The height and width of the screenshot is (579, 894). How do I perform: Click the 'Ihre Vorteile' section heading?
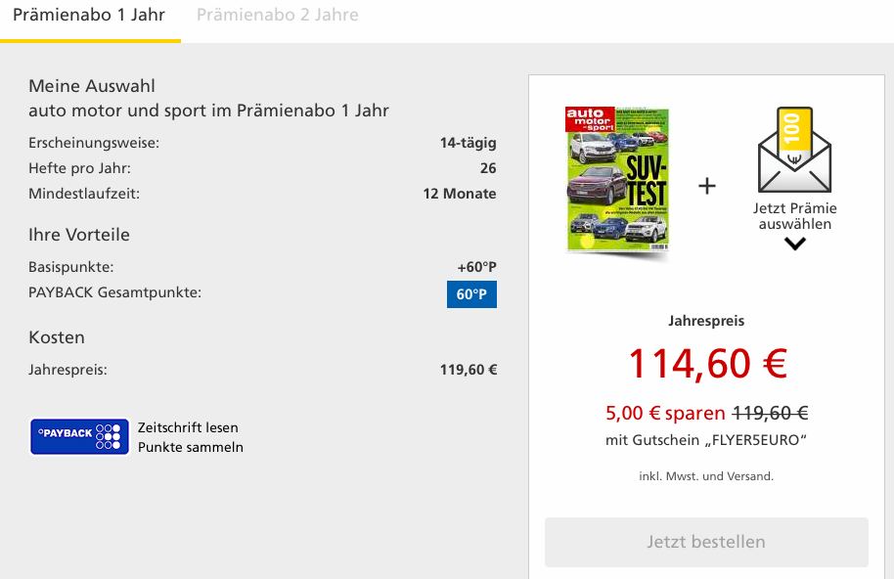79,235
